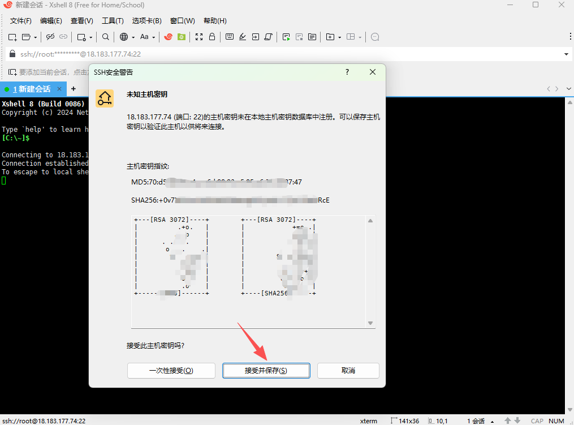
Task: Click the lock screen padlock icon
Action: [x=212, y=37]
